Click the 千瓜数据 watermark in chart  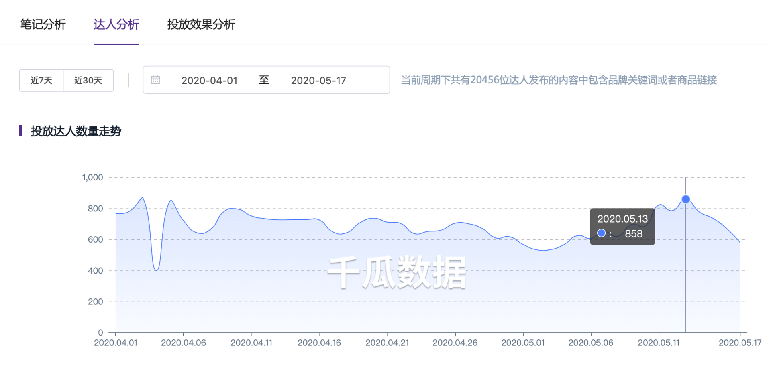(397, 272)
